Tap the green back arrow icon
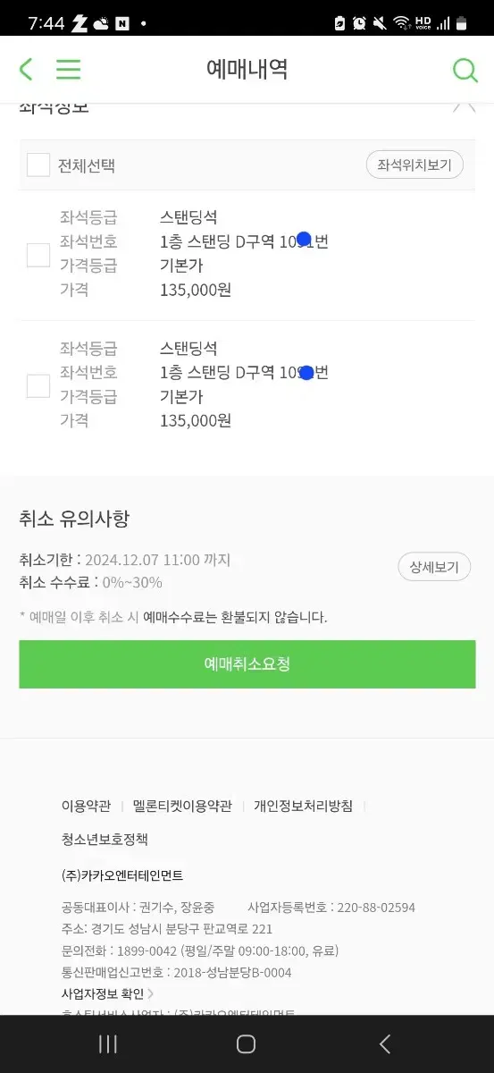 point(26,69)
